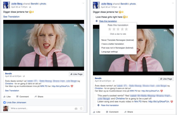Screen dimensions: 177x115
Task: Rate translation three stars
Action: [118, 29]
